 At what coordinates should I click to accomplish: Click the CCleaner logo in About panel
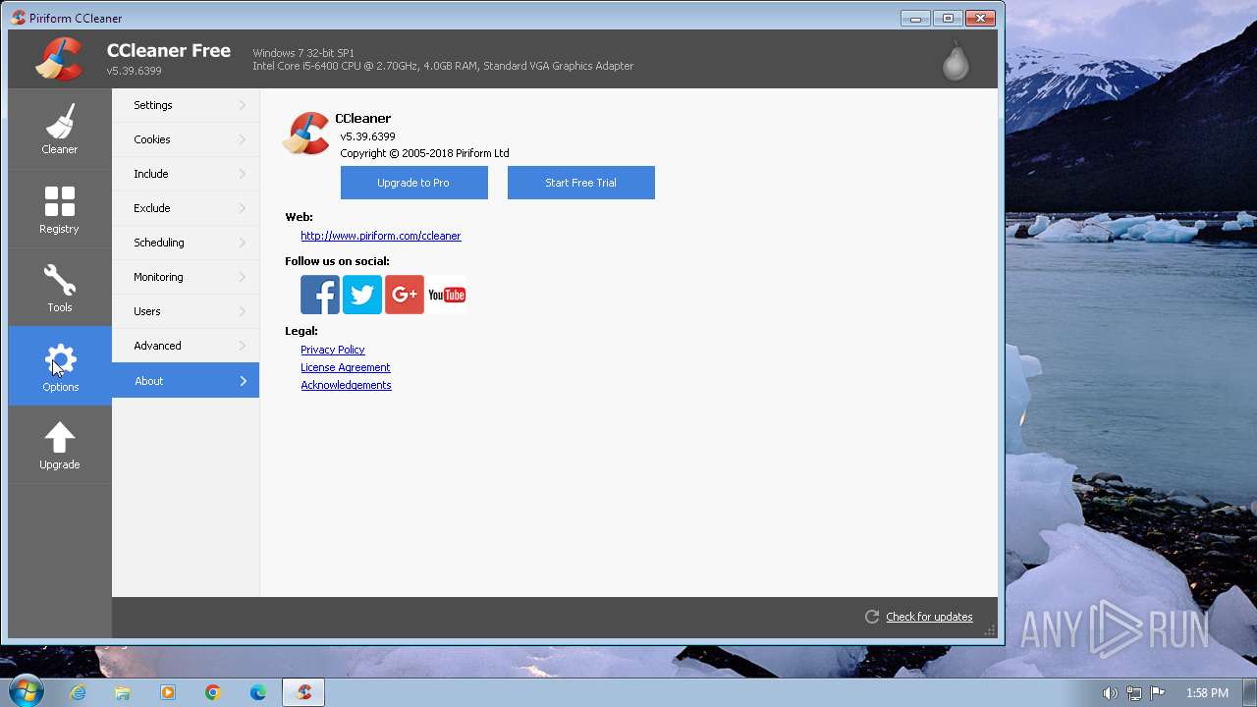point(306,134)
